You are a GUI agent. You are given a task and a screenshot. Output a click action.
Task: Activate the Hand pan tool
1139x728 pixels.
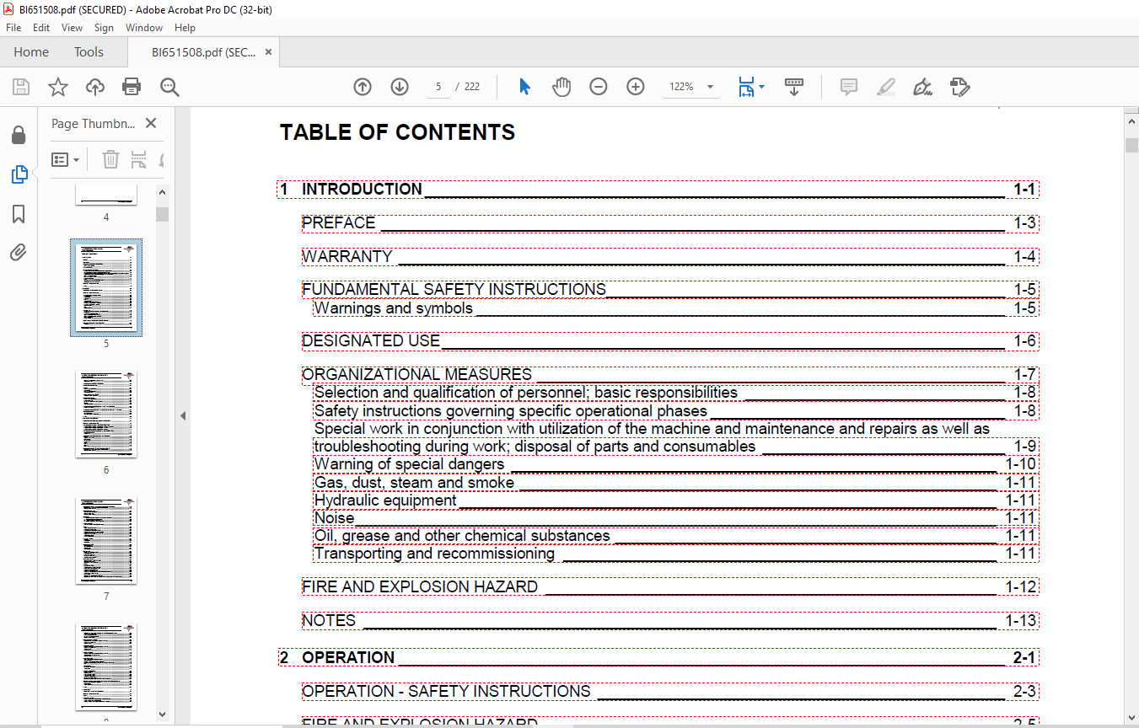tap(561, 87)
